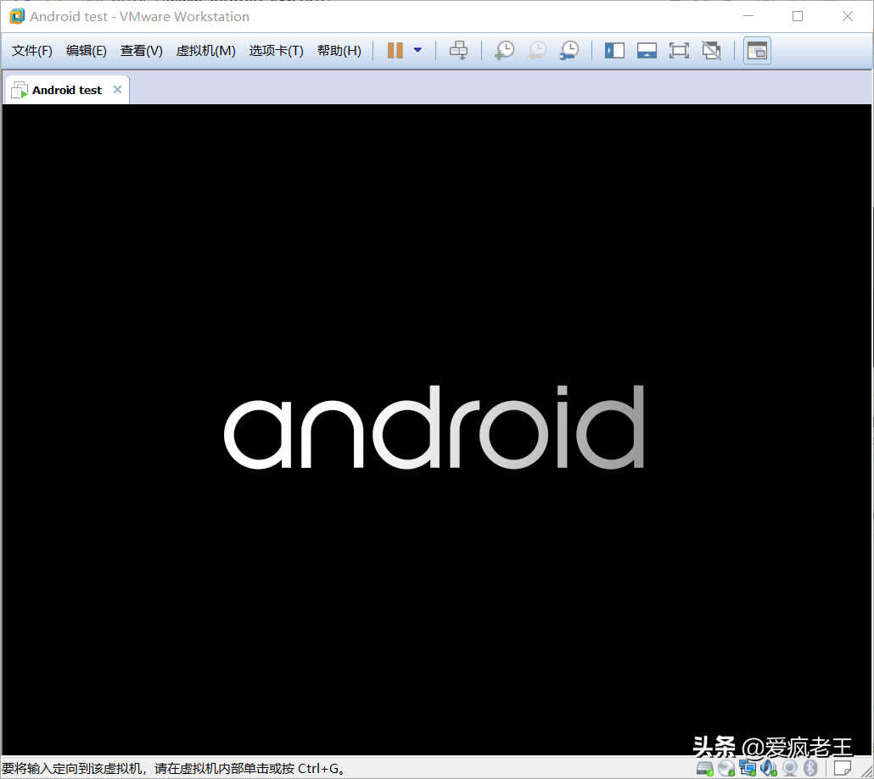Click the Ctrl+G input hint text
Viewport: 874px width, 779px height.
click(x=173, y=769)
